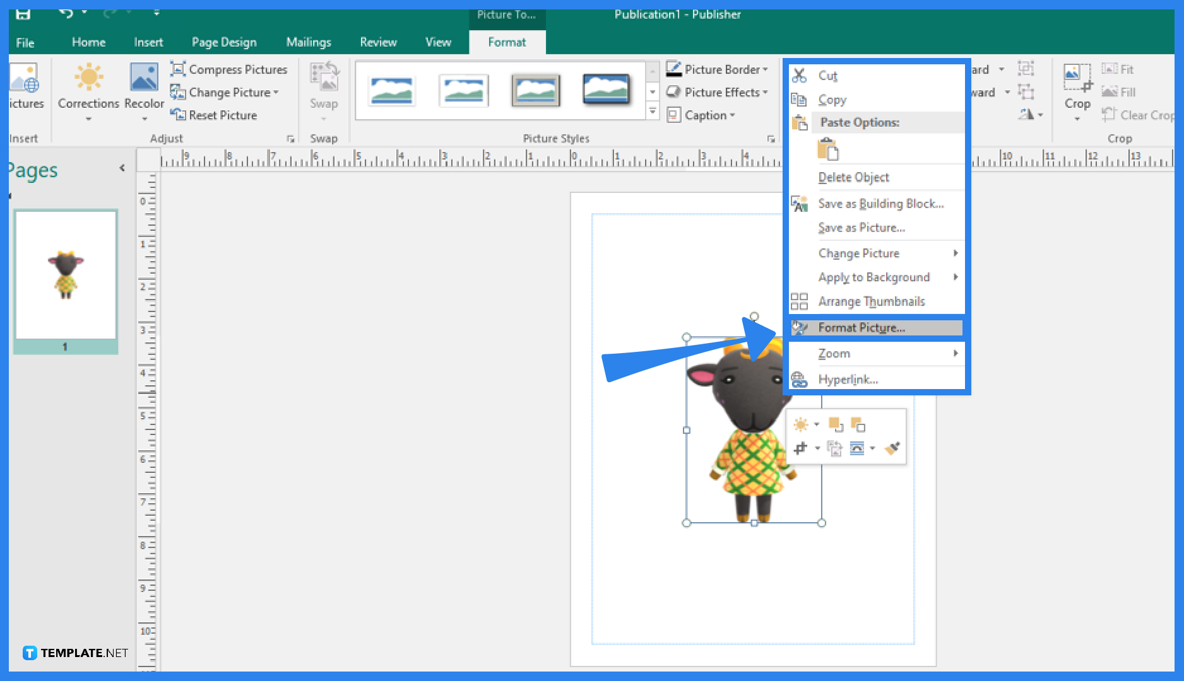This screenshot has width=1184, height=681.
Task: Toggle the Picture Effects option
Action: [718, 92]
